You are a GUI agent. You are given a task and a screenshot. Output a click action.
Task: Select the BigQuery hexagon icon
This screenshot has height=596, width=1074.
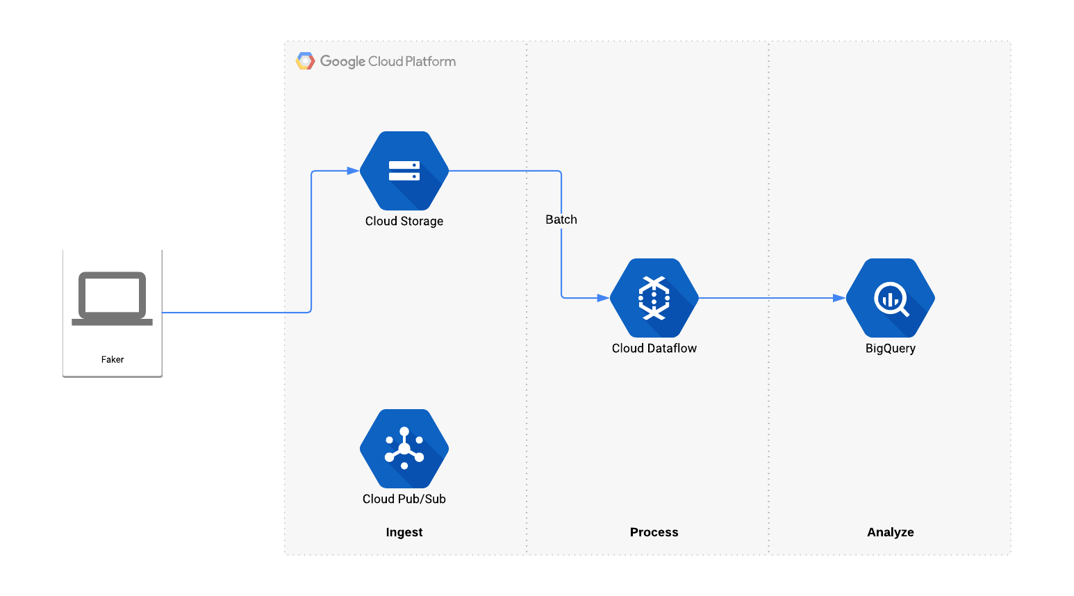(891, 298)
